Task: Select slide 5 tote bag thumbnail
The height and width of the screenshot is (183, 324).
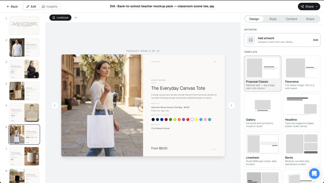Action: tap(24, 113)
